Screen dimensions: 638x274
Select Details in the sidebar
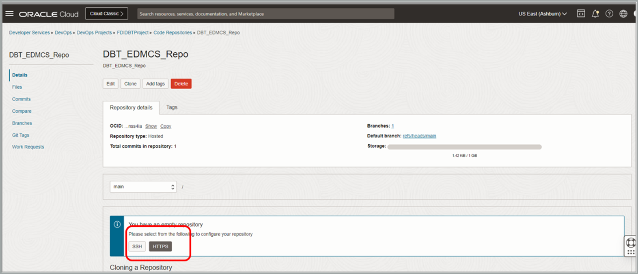20,75
